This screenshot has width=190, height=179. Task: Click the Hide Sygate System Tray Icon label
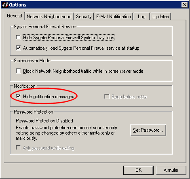tap(69, 38)
